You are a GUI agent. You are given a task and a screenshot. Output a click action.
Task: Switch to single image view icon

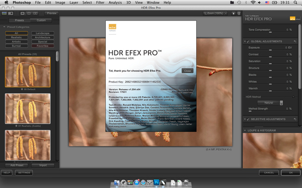[23, 13]
